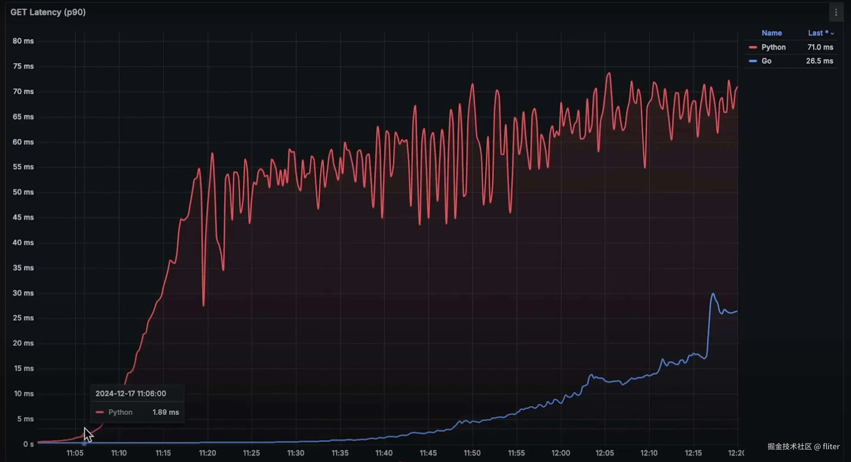Click the 50 ms y-axis label
The image size is (851, 462).
(x=23, y=192)
